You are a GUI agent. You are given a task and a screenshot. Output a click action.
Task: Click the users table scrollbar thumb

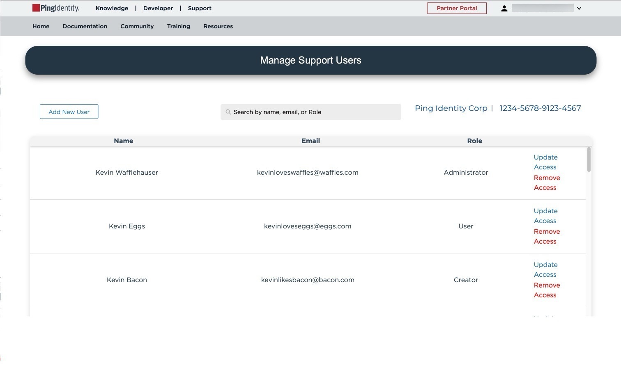(x=589, y=160)
